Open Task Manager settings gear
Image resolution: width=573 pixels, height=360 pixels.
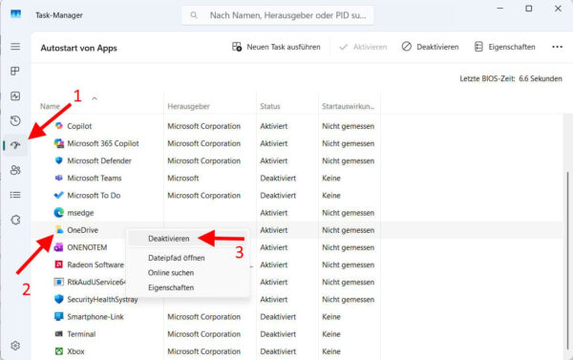click(x=15, y=346)
